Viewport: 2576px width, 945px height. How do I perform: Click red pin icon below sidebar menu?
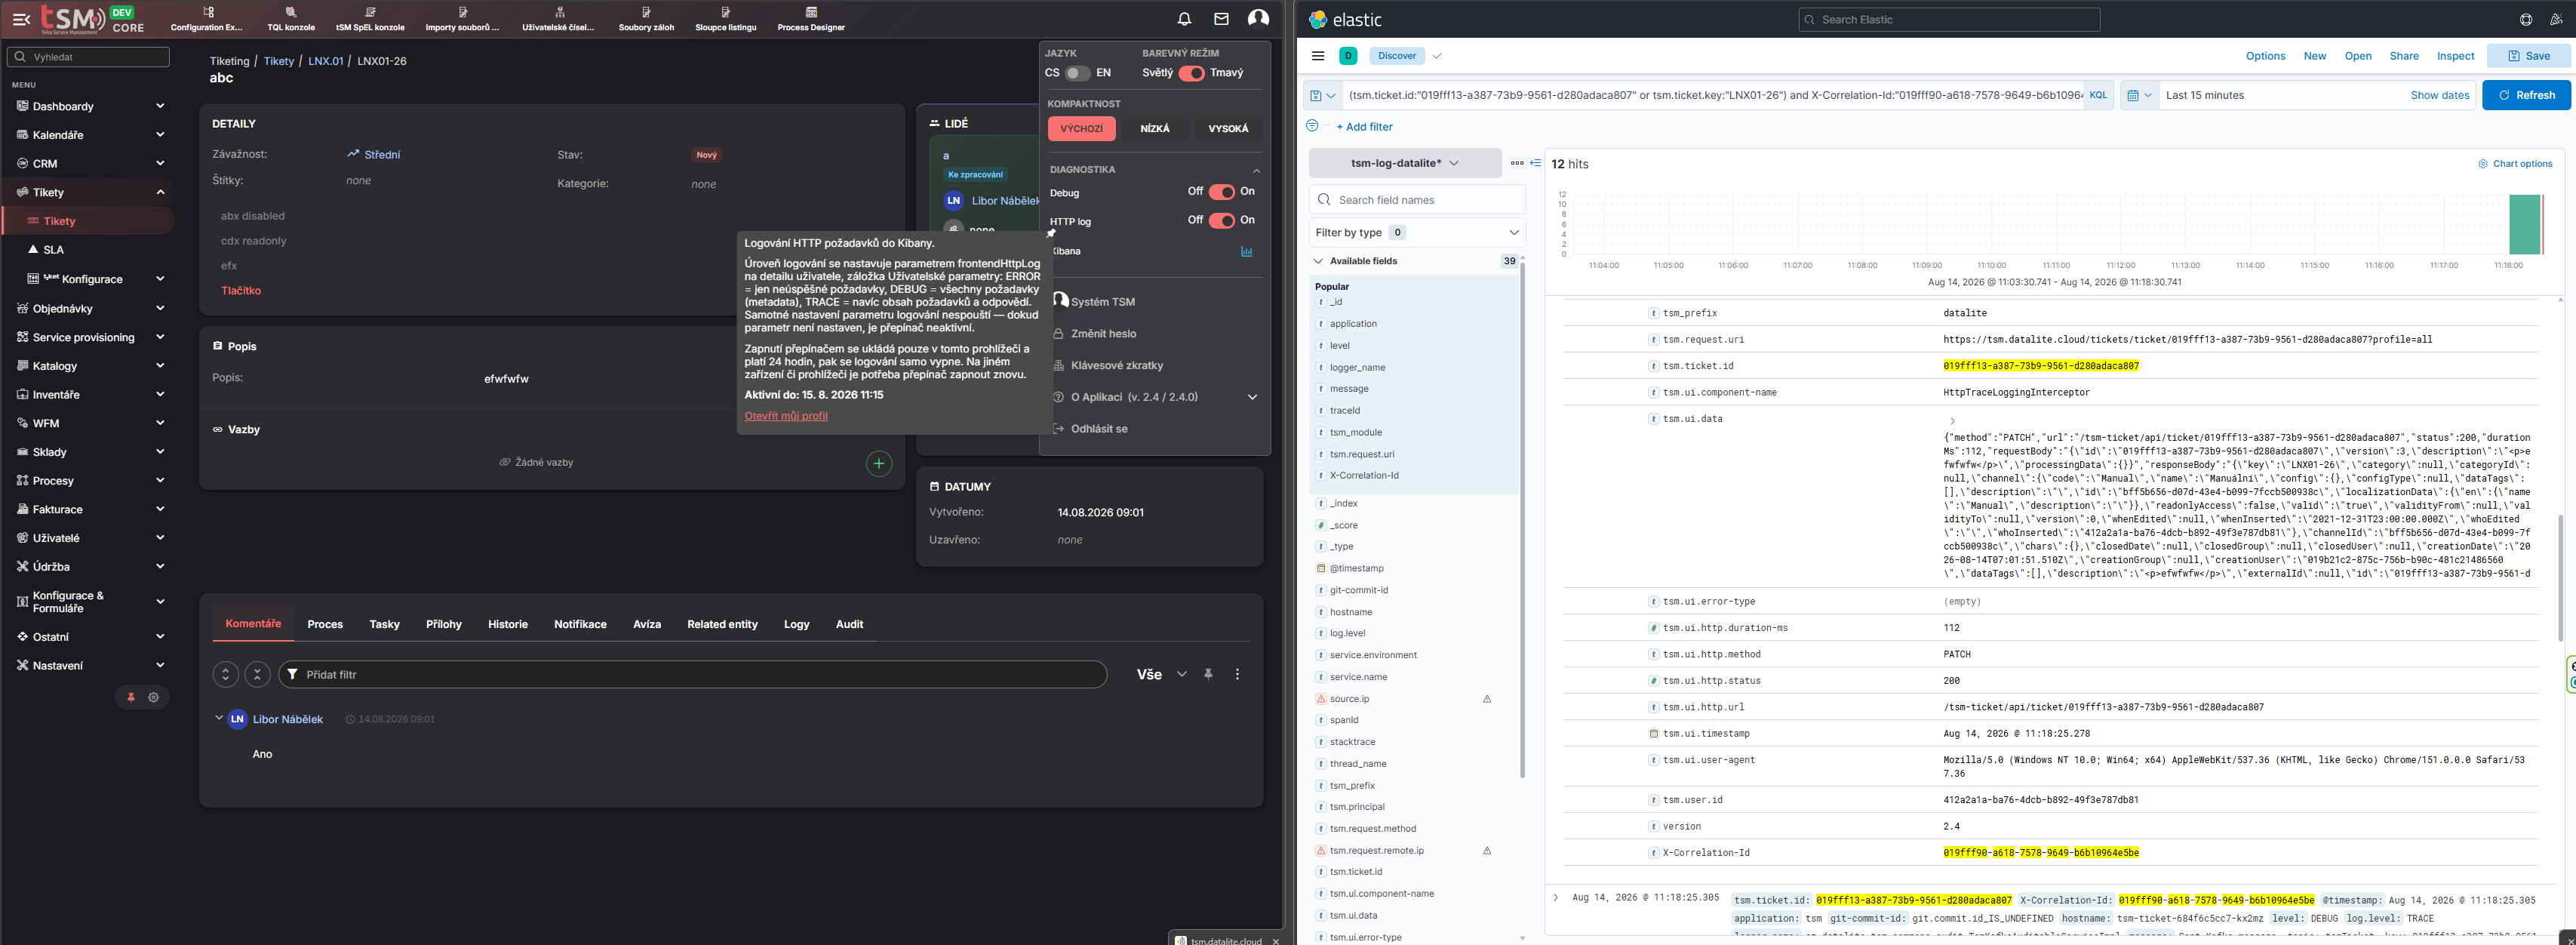pyautogui.click(x=130, y=697)
